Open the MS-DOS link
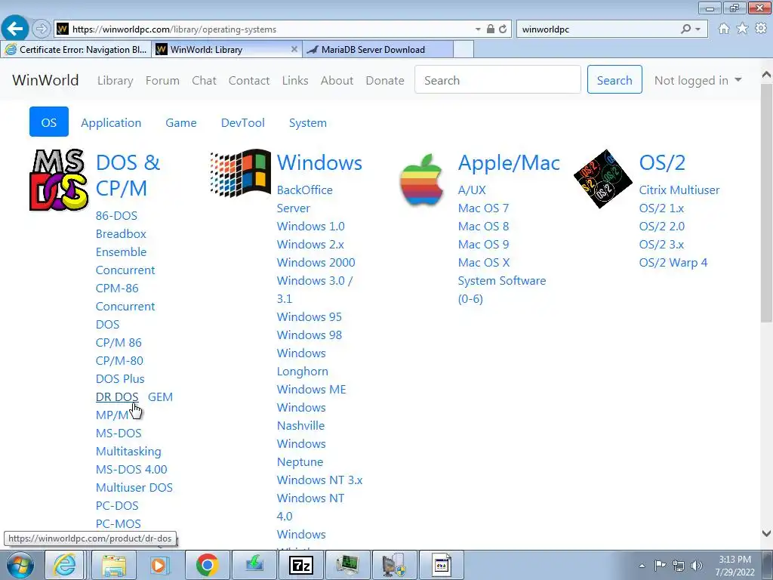The image size is (773, 580). click(119, 433)
